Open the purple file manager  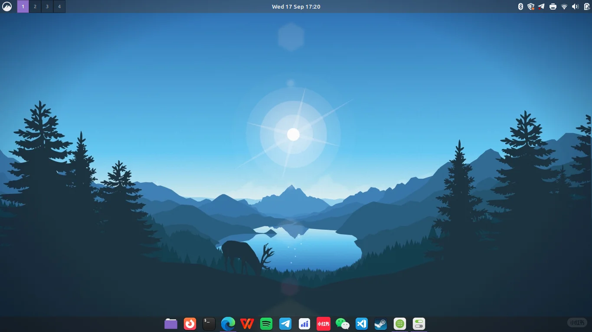[x=171, y=323]
